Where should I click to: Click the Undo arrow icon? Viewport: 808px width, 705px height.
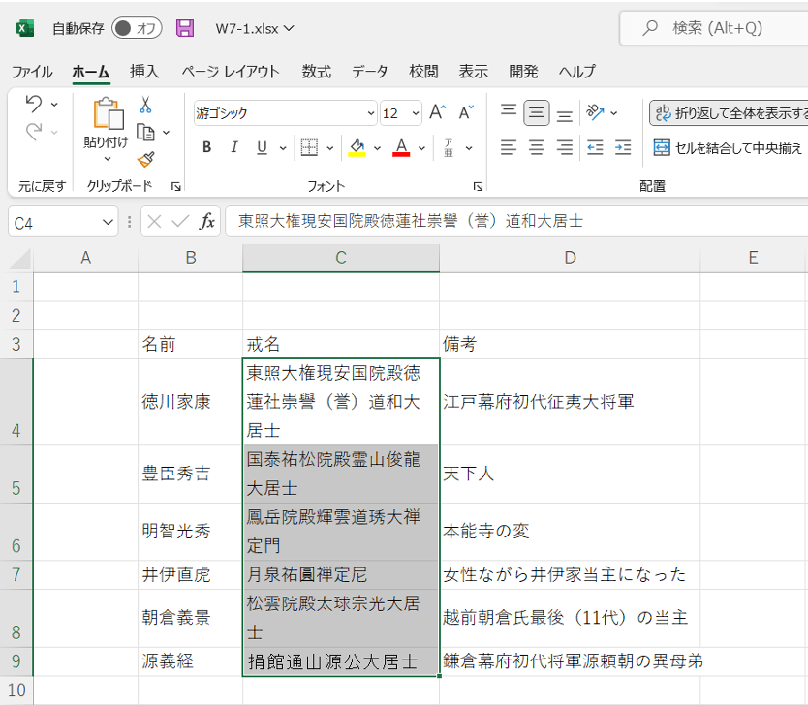(x=33, y=103)
